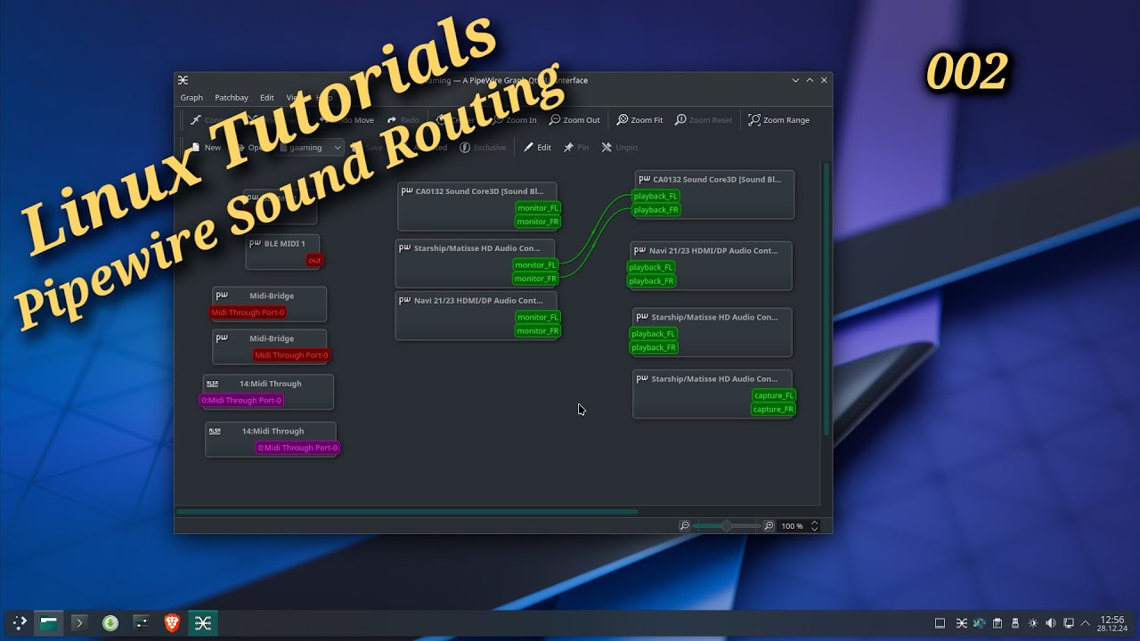
Task: Click the zoom-out magnifier in status bar
Action: [x=684, y=526]
